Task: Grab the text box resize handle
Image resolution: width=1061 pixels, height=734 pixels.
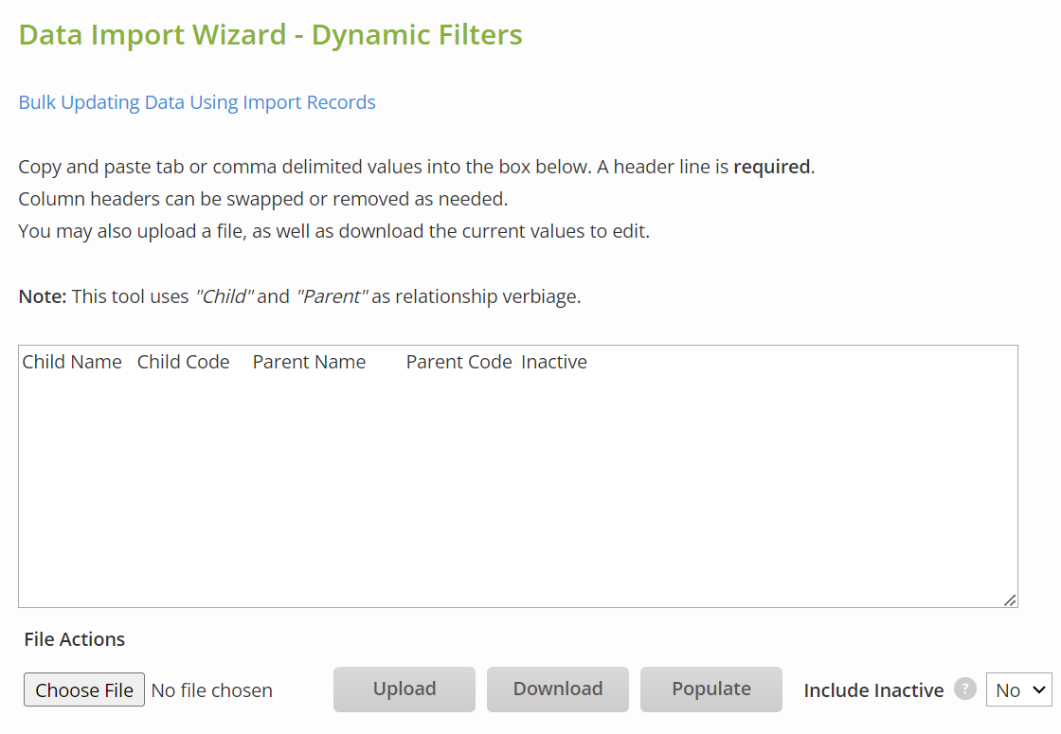Action: (x=1010, y=600)
